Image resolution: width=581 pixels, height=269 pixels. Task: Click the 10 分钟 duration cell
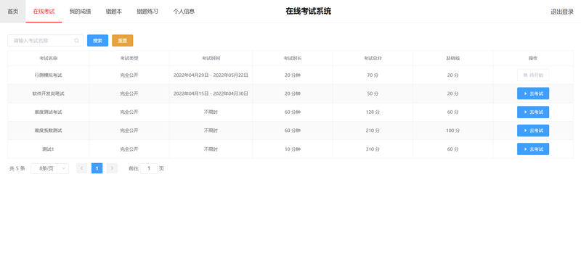[x=293, y=149]
